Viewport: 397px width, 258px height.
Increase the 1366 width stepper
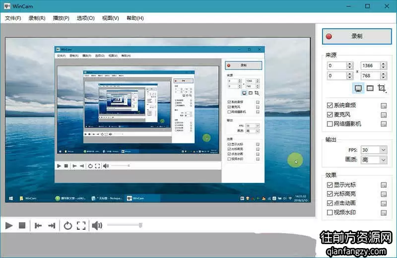click(x=383, y=64)
